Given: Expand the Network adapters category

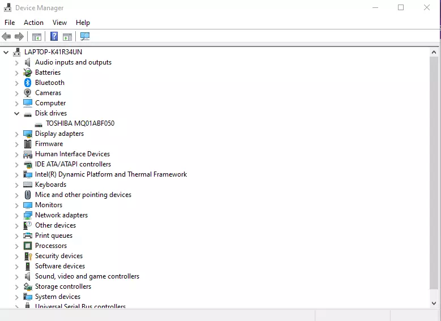Looking at the screenshot, I should coord(16,215).
